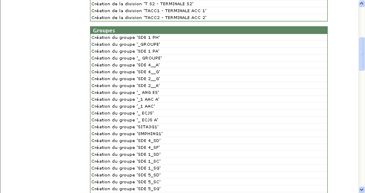Click the scrollbar track below the thumb
Image resolution: width=365 pixels, height=193 pixels.
(361, 128)
